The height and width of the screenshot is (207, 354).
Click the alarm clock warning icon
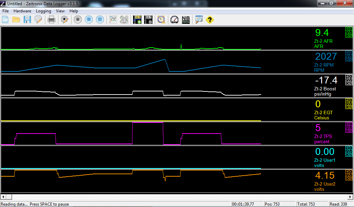161,20
